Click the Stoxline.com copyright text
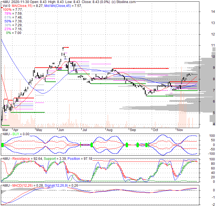216x206 pixels. (124, 2)
